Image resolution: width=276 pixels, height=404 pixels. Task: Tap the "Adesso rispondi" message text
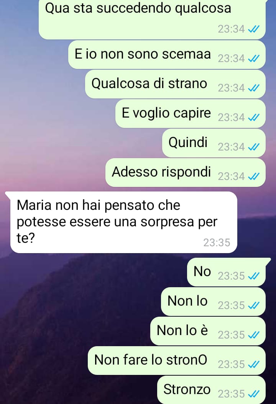coord(161,172)
